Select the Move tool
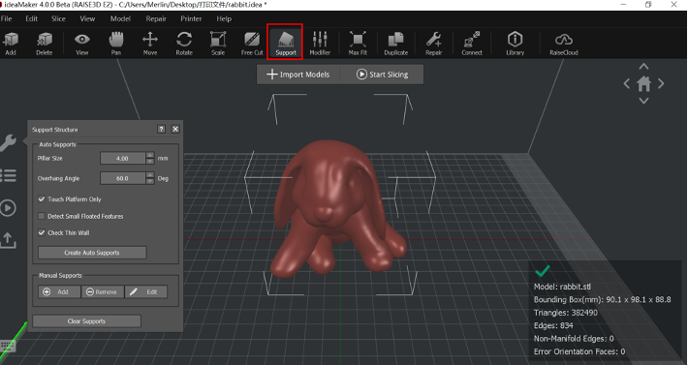 tap(150, 44)
